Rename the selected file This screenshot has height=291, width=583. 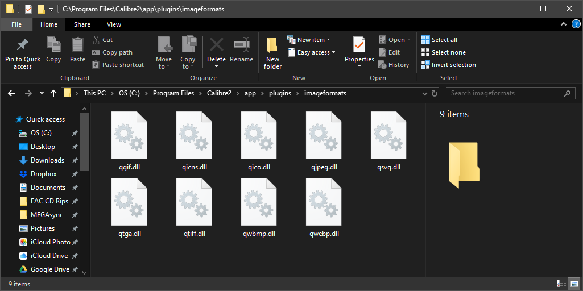(241, 49)
